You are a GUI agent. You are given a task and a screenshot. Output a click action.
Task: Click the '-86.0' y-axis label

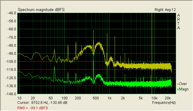12,46
